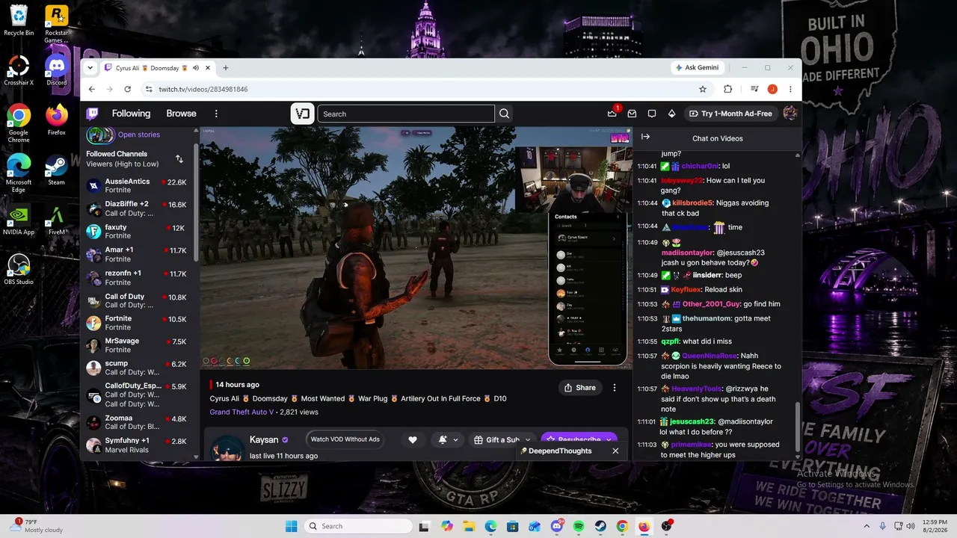The width and height of the screenshot is (957, 538).
Task: Open the Grand Theft Auto V category link
Action: pos(241,412)
